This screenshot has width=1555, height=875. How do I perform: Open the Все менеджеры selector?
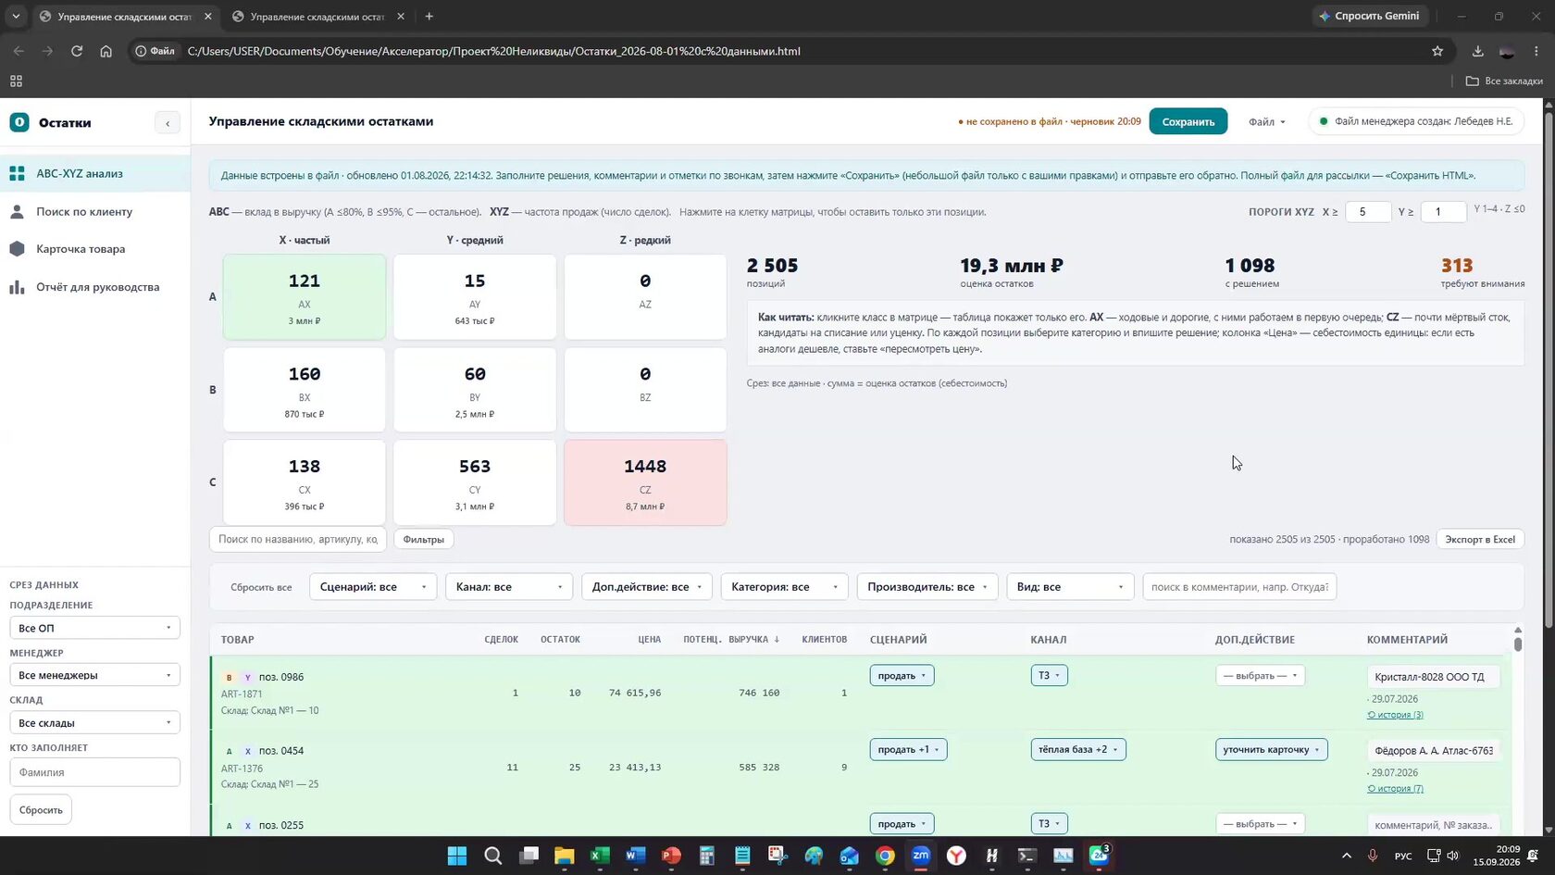pos(94,675)
